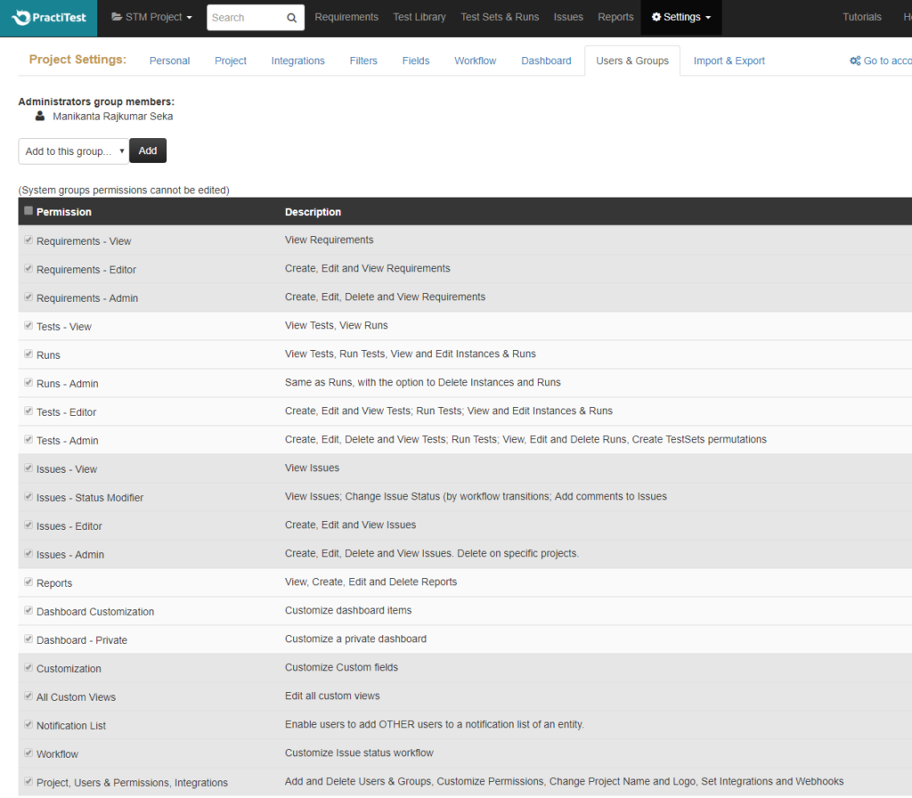Open the "Add to this group" dropdown

[72, 151]
